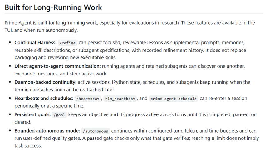
Task: Click the Bounded autonomous mode bold label
Action: click(47, 131)
